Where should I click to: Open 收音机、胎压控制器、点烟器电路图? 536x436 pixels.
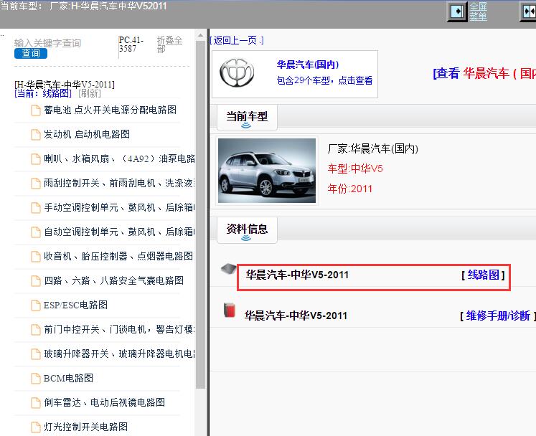pos(118,256)
